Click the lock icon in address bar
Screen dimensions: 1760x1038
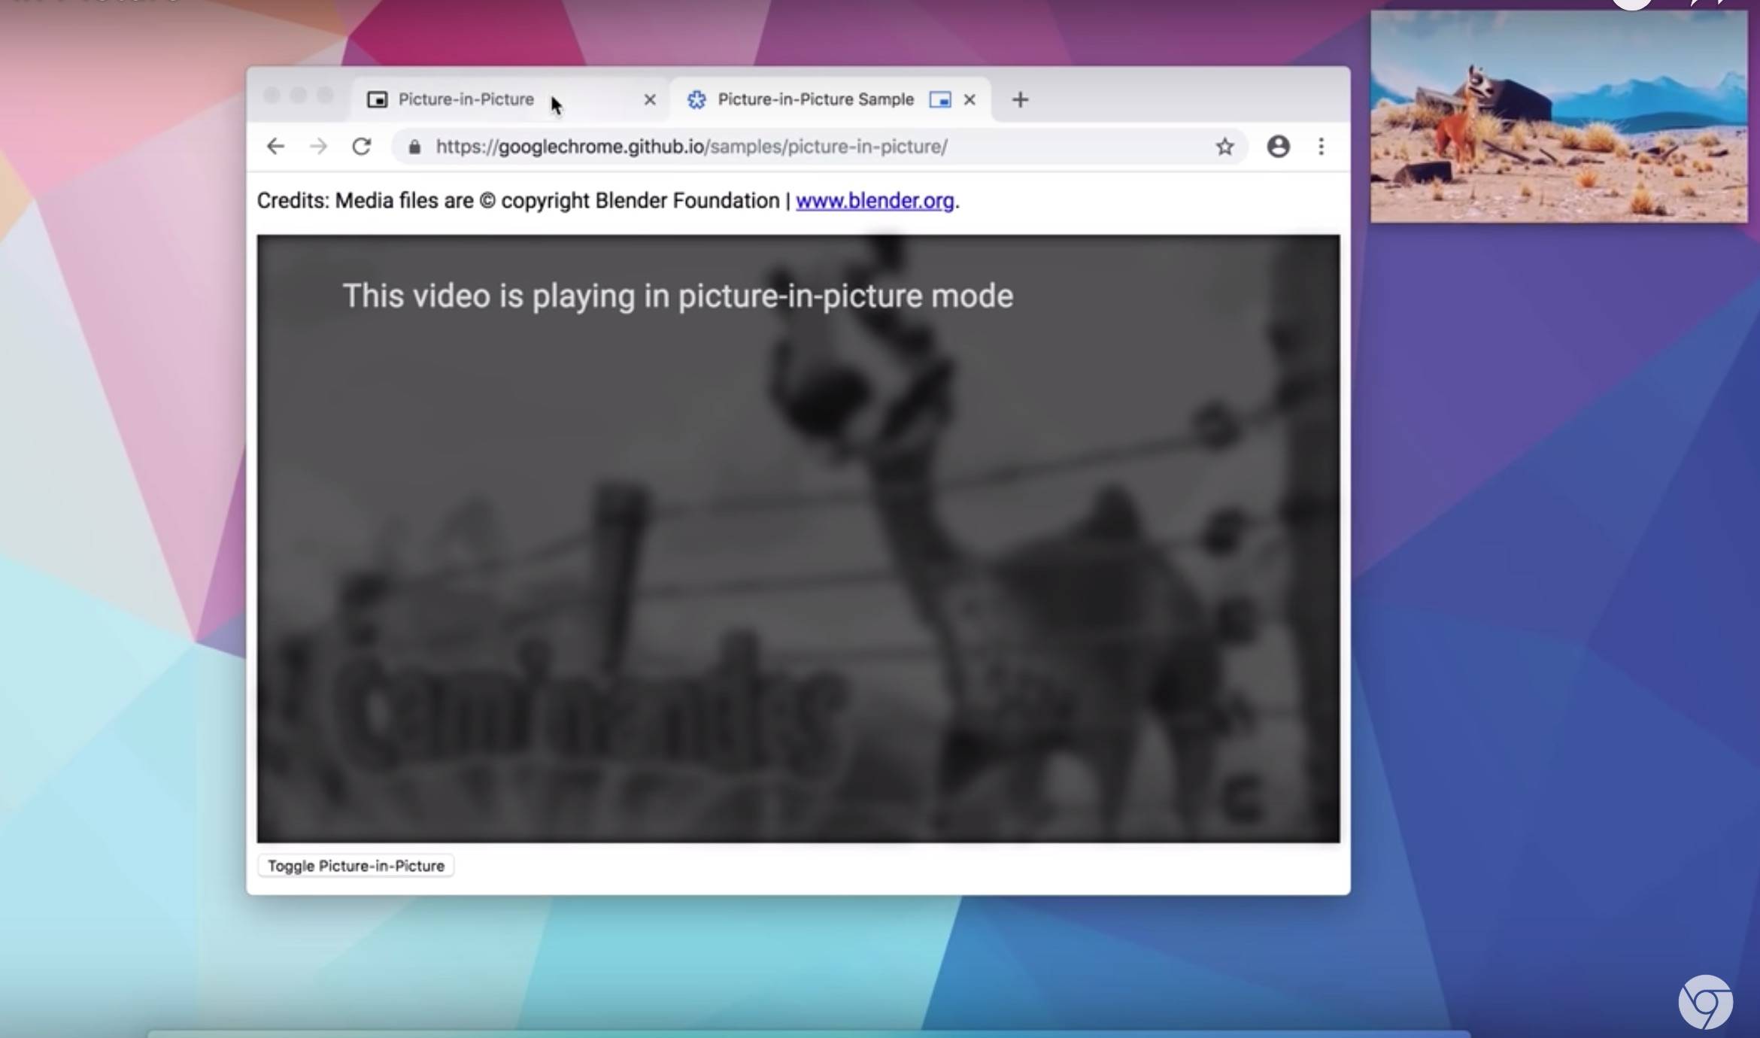[414, 147]
